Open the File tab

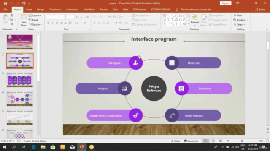pyautogui.click(x=5, y=10)
